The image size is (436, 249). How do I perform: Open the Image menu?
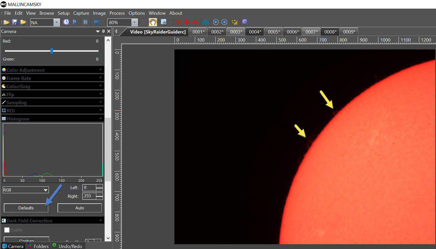click(99, 13)
